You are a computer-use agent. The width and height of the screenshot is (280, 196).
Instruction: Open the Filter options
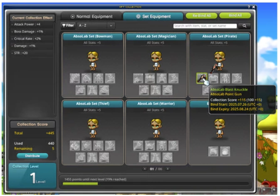[68, 25]
